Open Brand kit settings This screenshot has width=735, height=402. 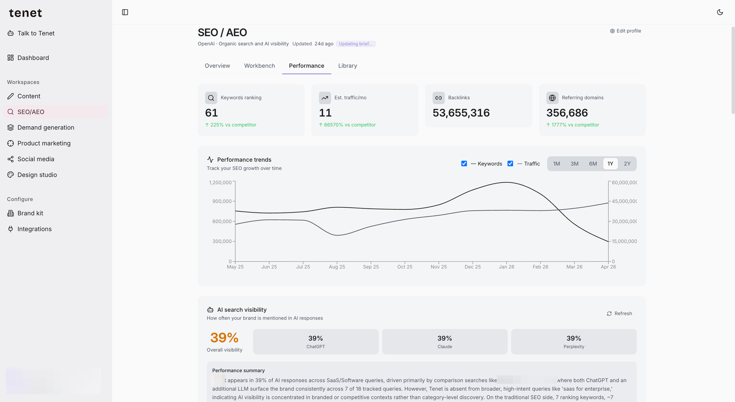56,213
